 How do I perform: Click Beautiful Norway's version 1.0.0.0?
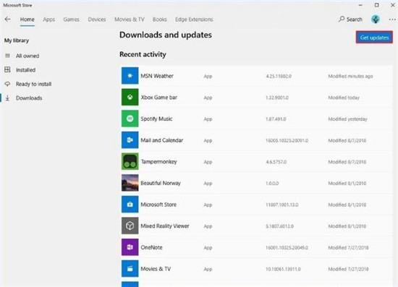point(272,184)
